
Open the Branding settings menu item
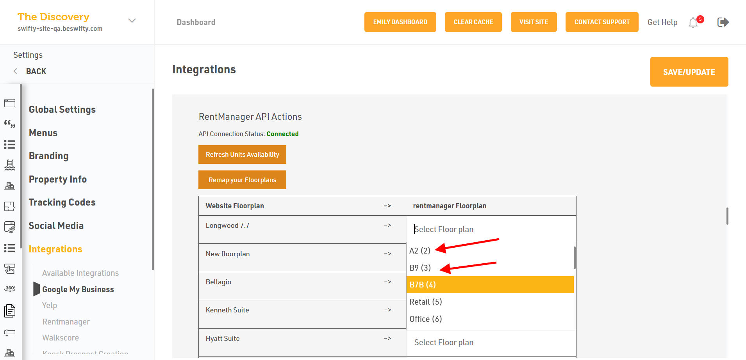pyautogui.click(x=48, y=156)
